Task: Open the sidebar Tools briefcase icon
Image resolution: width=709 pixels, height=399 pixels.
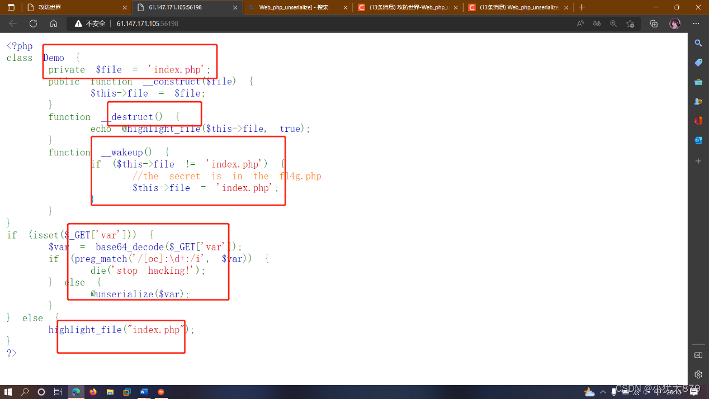Action: tap(698, 82)
